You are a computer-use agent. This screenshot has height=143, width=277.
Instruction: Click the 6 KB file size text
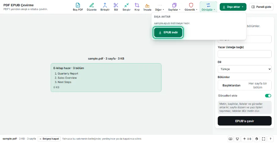click(x=56, y=87)
